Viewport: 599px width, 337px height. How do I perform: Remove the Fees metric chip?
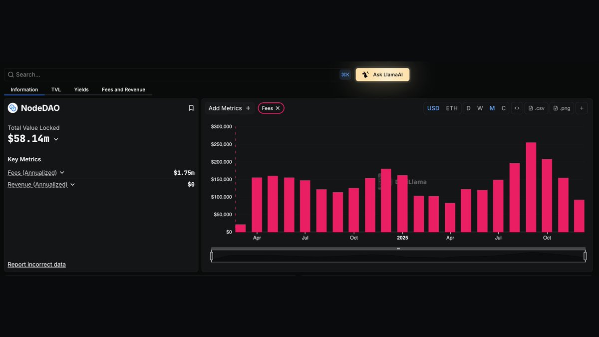[278, 108]
